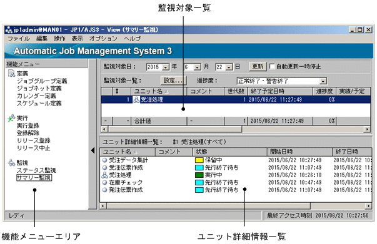Click the 更新 button
Screen dimensions: 377x244
[258, 66]
